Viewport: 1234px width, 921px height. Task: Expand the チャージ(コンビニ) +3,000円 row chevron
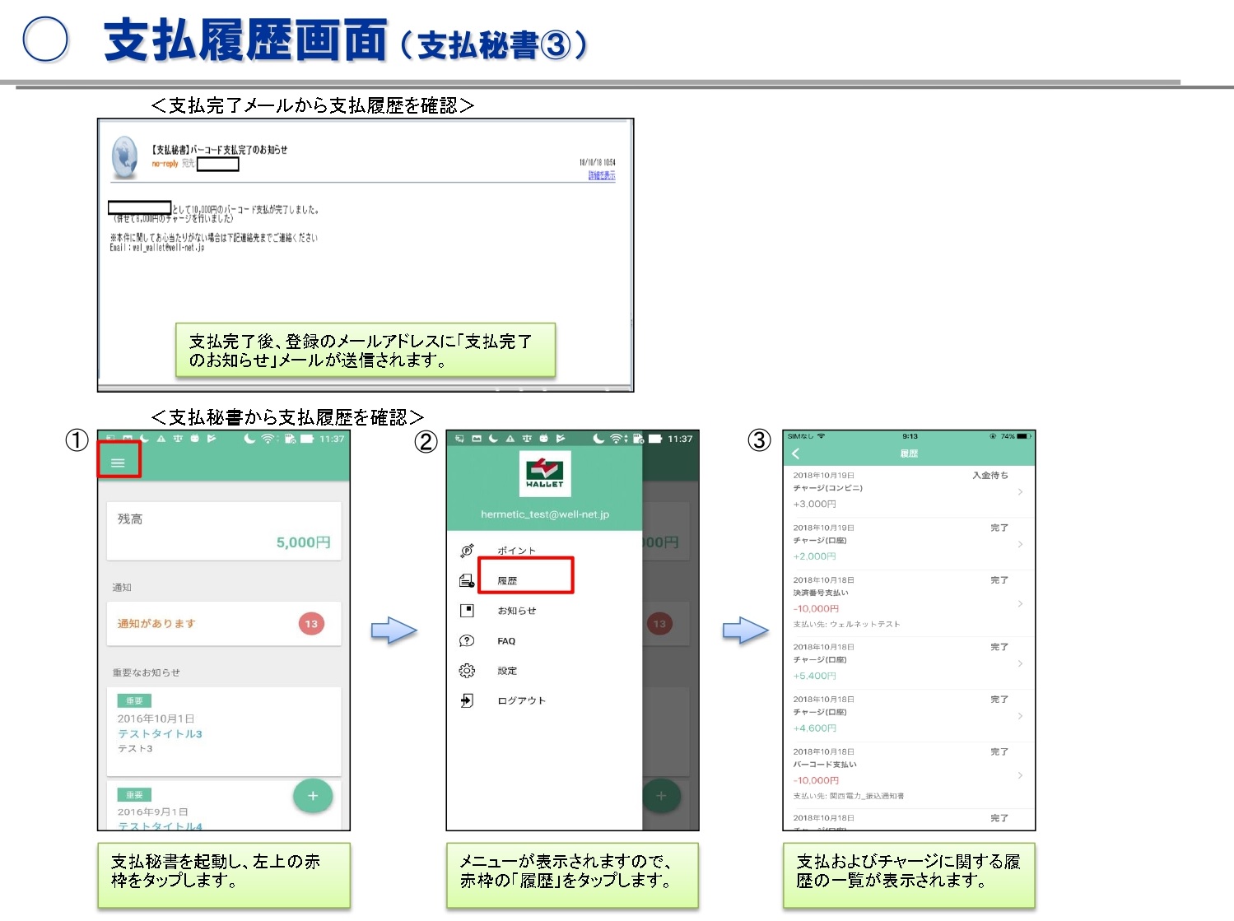click(x=1020, y=491)
